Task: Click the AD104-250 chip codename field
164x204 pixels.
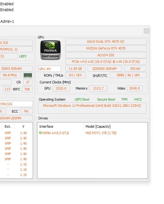Action: point(106,55)
